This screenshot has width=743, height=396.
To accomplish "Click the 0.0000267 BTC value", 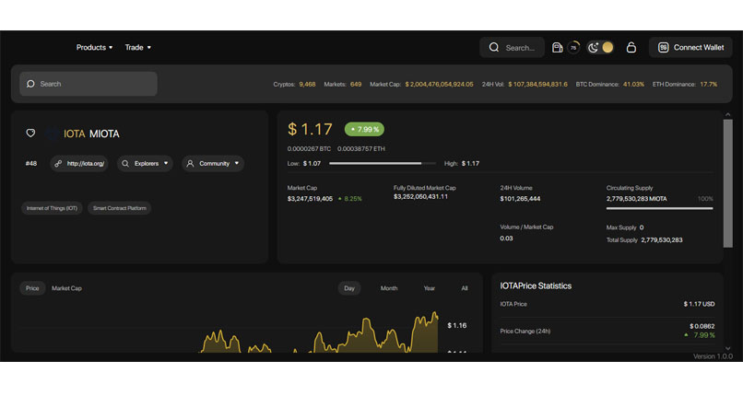I will 309,148.
